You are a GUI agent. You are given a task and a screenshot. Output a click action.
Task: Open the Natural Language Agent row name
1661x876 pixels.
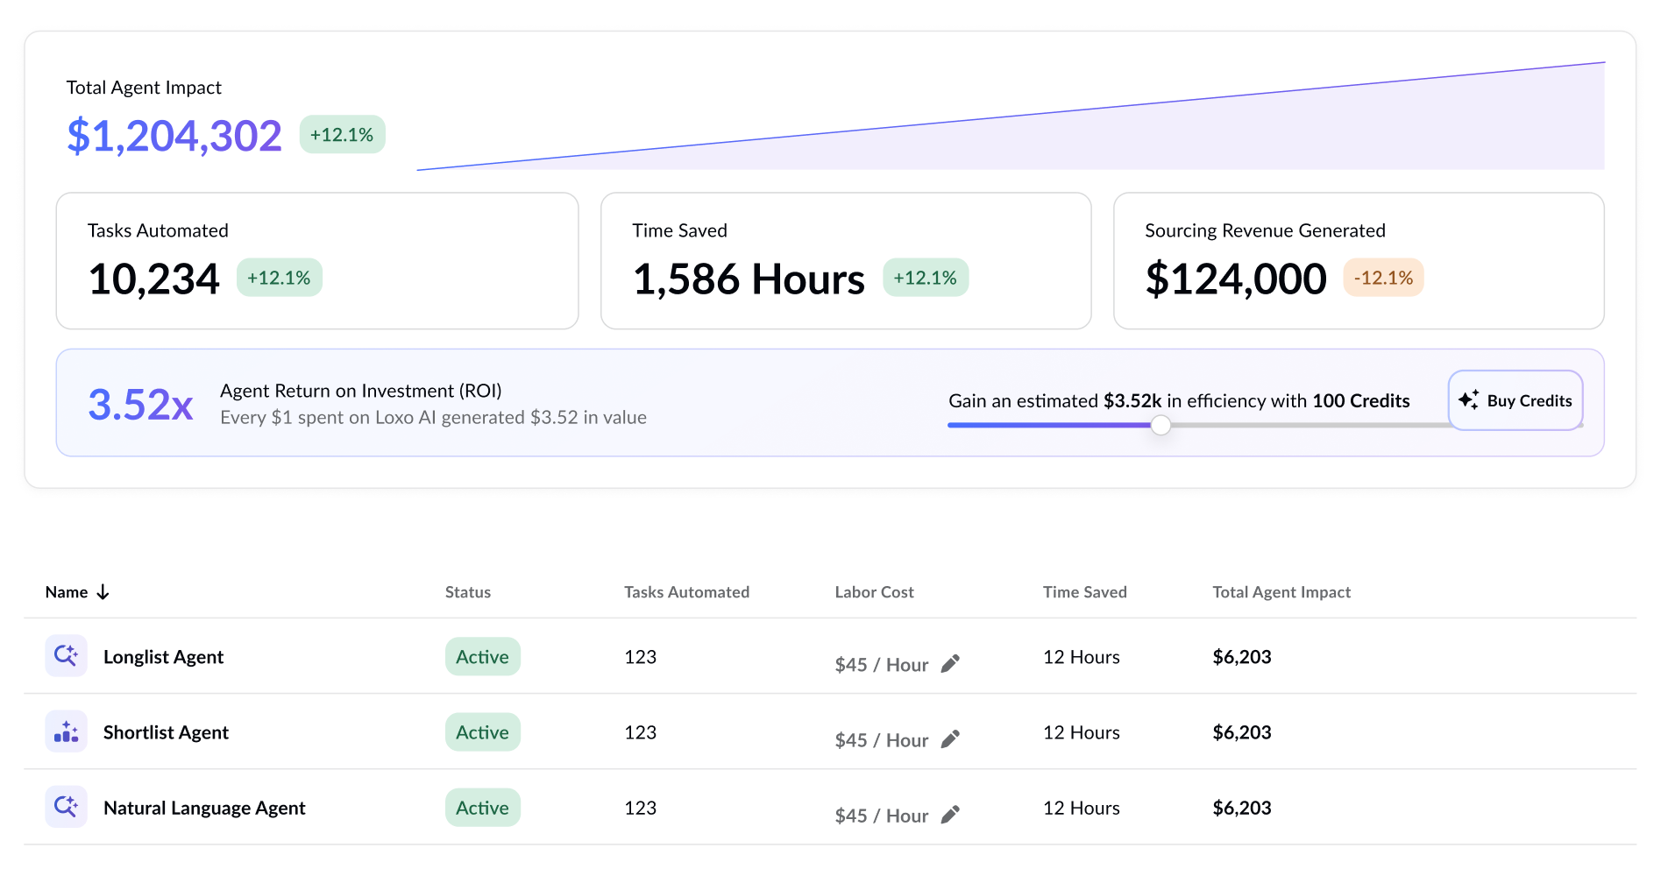204,808
